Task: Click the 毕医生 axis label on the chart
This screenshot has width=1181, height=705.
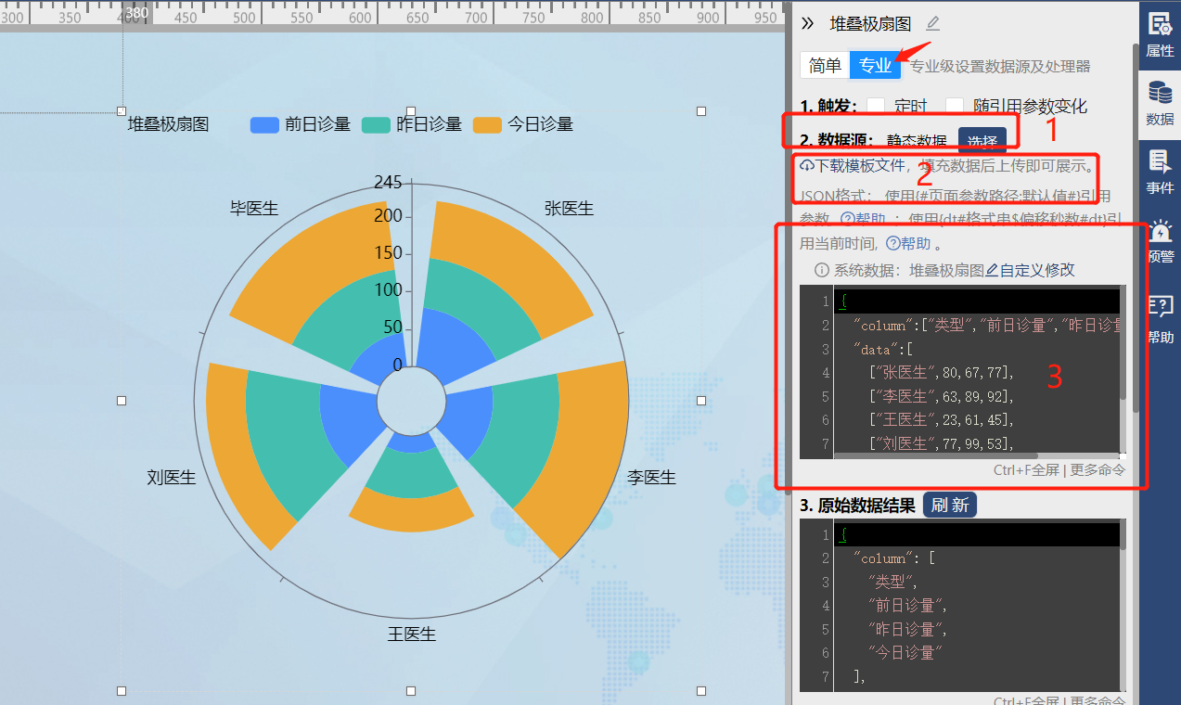Action: click(254, 209)
